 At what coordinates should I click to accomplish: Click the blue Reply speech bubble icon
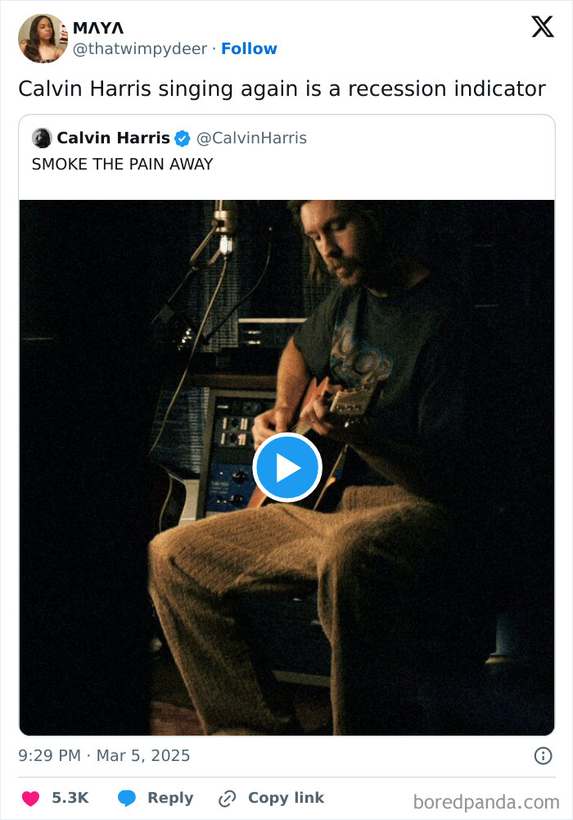(x=126, y=798)
